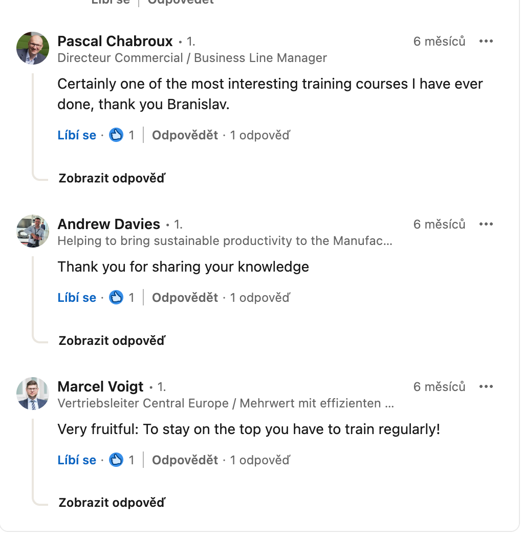Open the ellipsis menu on Marcel Voigt's comment
Viewport: 523px width, 534px height.
[x=486, y=386]
